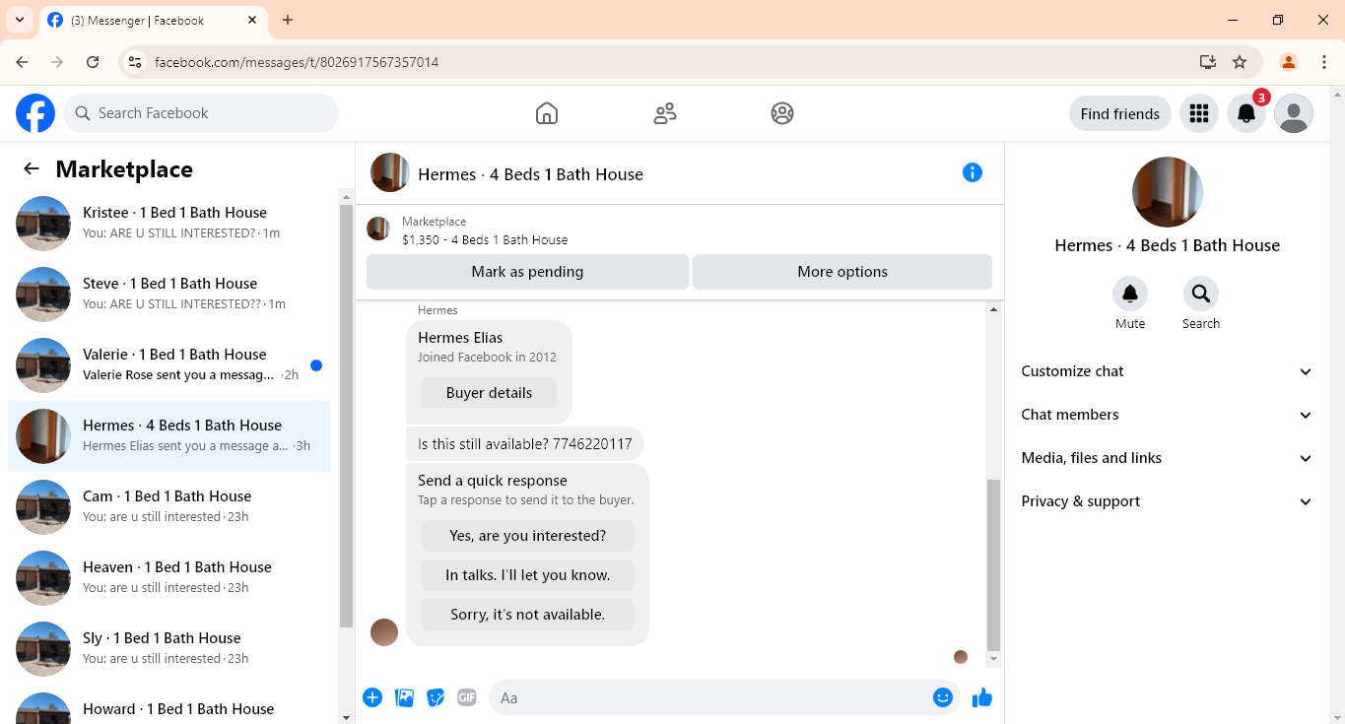Click the Hermes profile picture in right panel
The height and width of the screenshot is (724, 1345).
[1168, 192]
